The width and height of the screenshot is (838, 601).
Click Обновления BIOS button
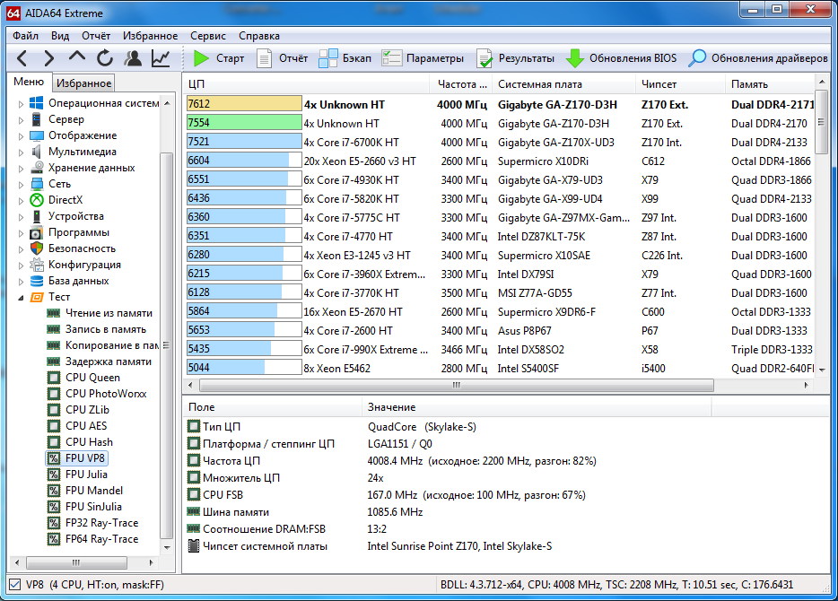coord(621,58)
